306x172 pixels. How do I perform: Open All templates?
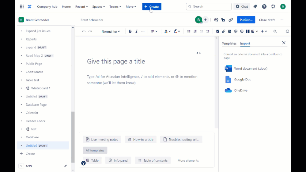[95, 150]
